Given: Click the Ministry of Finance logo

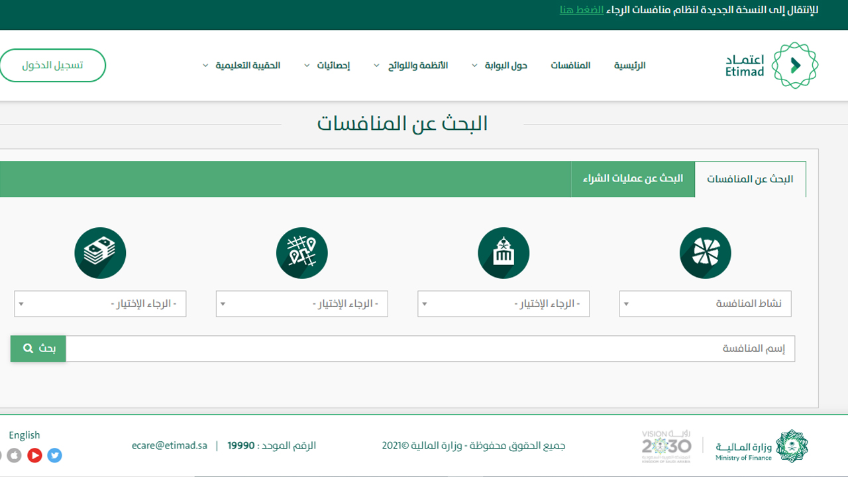Looking at the screenshot, I should pyautogui.click(x=761, y=446).
